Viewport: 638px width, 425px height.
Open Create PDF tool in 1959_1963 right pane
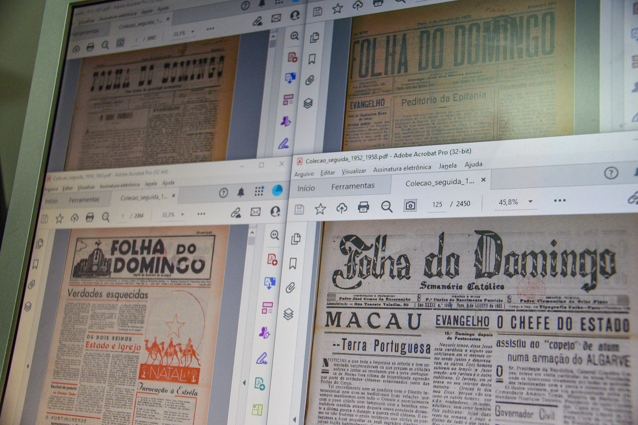(x=272, y=259)
